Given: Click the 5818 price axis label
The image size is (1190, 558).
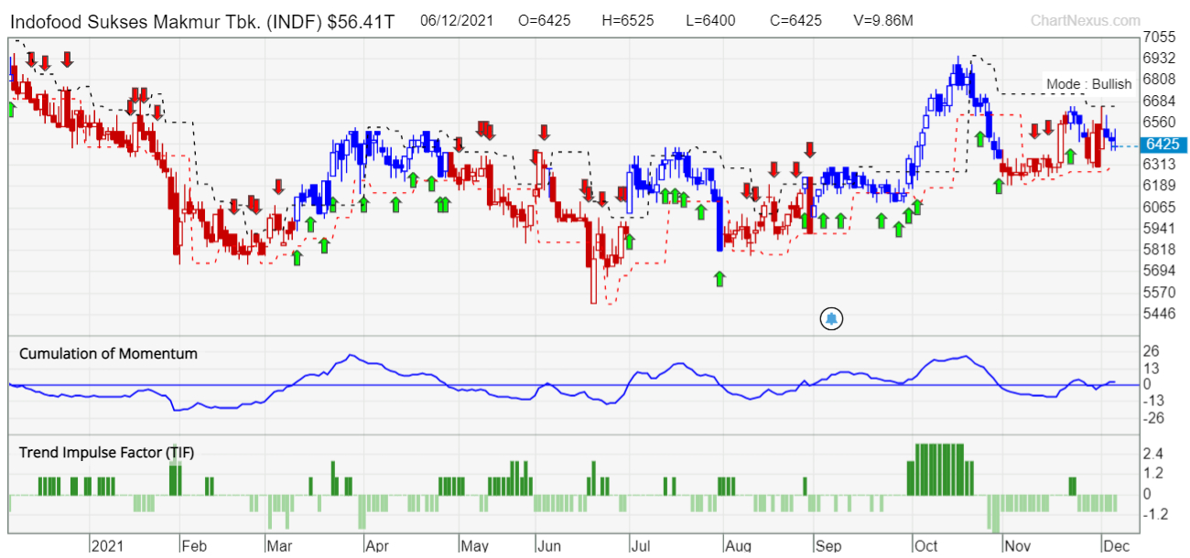Looking at the screenshot, I should [1159, 250].
